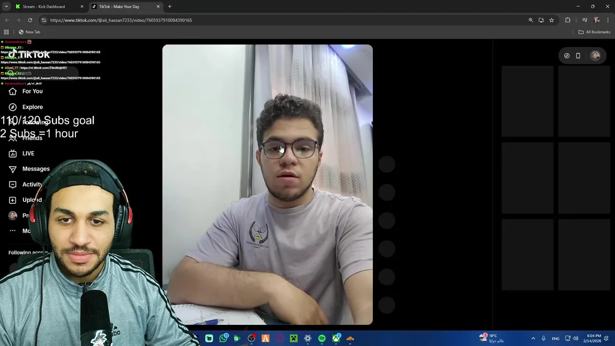Open WhatsApp from the taskbar

223,339
